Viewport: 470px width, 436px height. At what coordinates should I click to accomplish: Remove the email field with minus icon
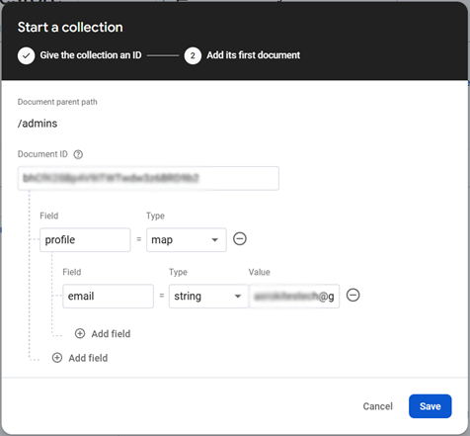tap(352, 295)
